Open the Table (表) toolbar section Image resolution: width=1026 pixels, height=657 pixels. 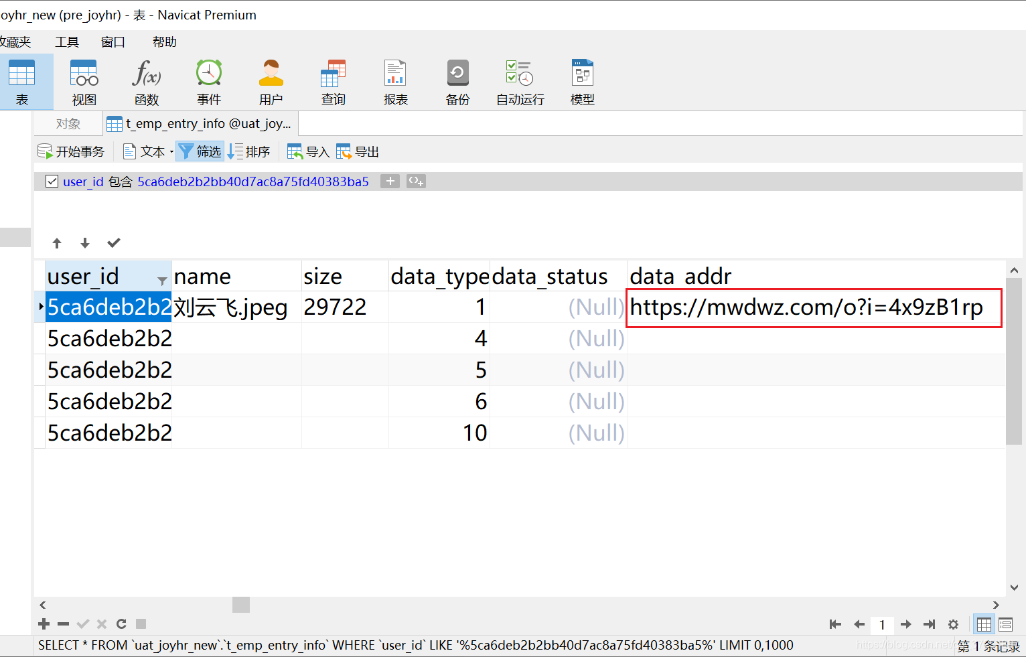[22, 82]
